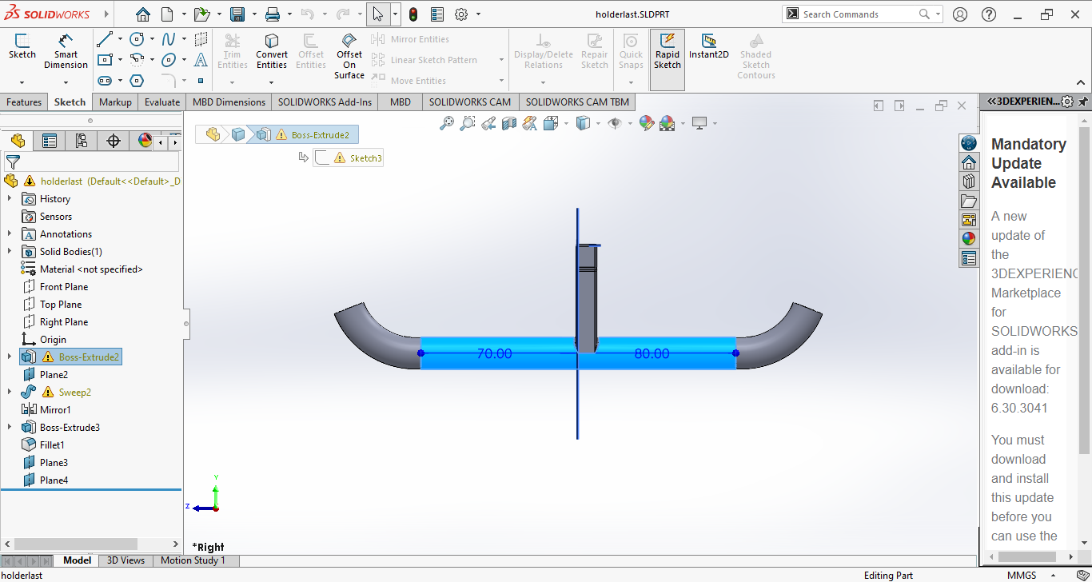1092x582 pixels.
Task: Pick the Polygon sketch tool
Action: [x=137, y=81]
